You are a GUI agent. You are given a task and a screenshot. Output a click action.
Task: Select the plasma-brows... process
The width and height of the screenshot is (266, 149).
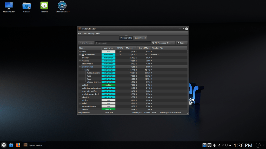point(94,82)
